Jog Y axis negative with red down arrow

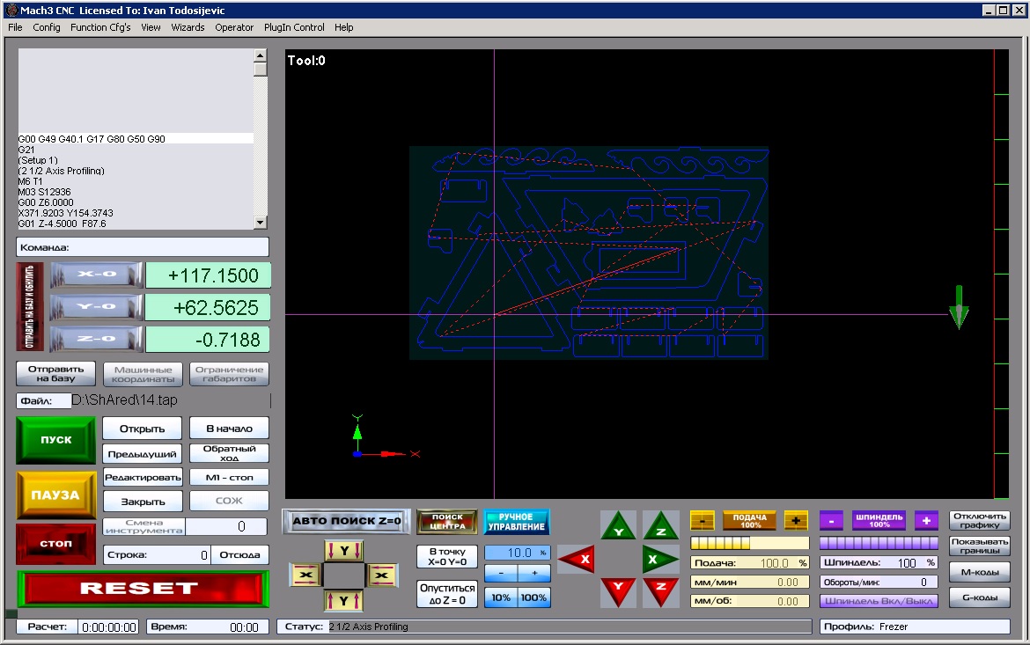[x=618, y=592]
